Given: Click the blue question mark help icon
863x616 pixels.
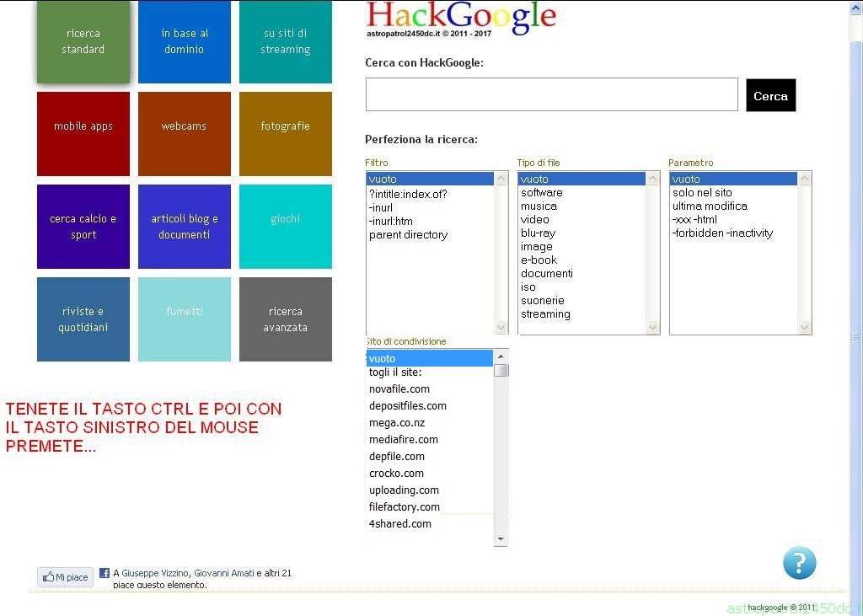Looking at the screenshot, I should click(799, 563).
